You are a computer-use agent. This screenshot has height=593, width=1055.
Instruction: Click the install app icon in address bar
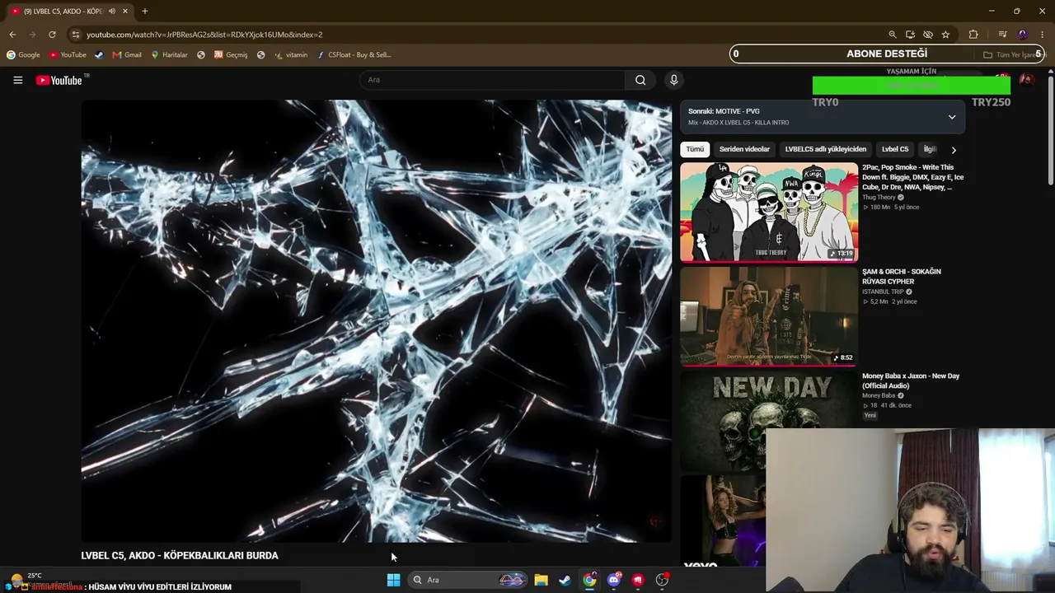(910, 35)
